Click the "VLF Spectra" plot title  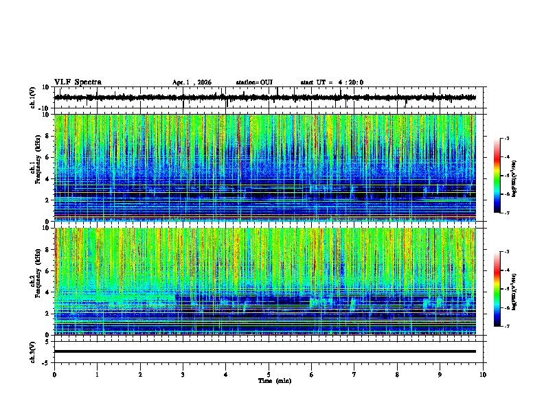(78, 82)
